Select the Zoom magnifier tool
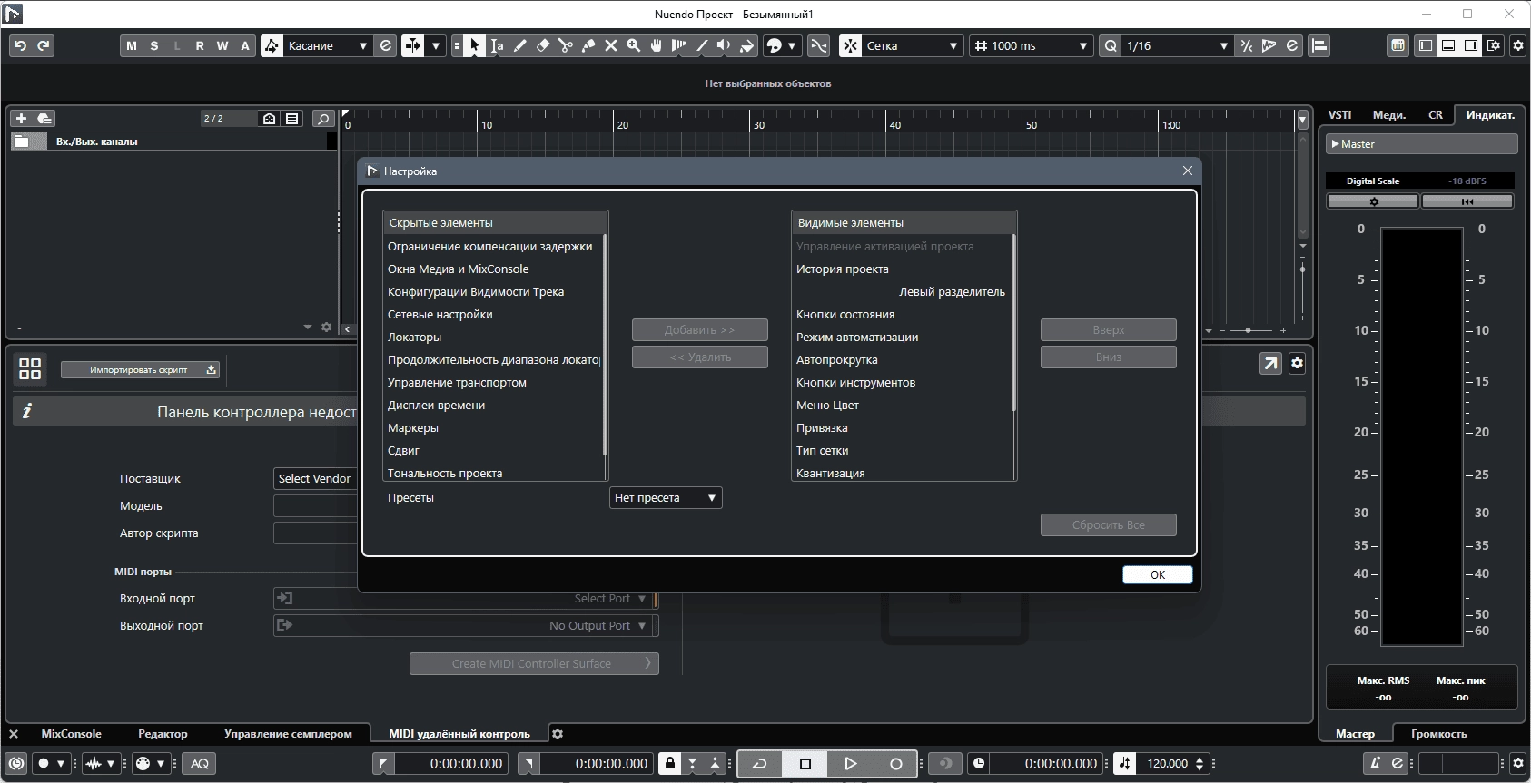Viewport: 1531px width, 783px height. (x=634, y=45)
